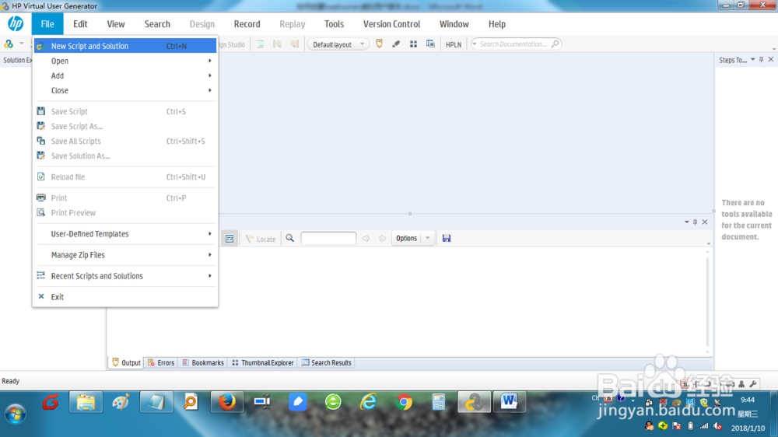The height and width of the screenshot is (437, 778).
Task: Open the Version Control menu
Action: click(x=391, y=24)
